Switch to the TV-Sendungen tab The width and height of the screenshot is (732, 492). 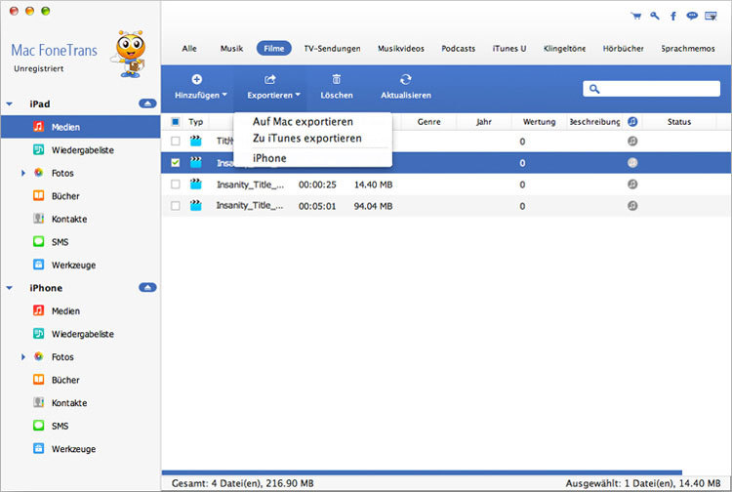point(332,48)
